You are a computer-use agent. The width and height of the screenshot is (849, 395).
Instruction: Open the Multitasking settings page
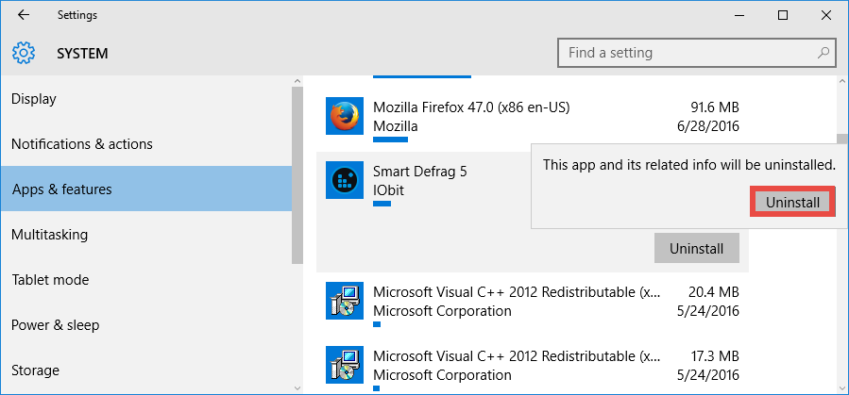click(x=146, y=235)
